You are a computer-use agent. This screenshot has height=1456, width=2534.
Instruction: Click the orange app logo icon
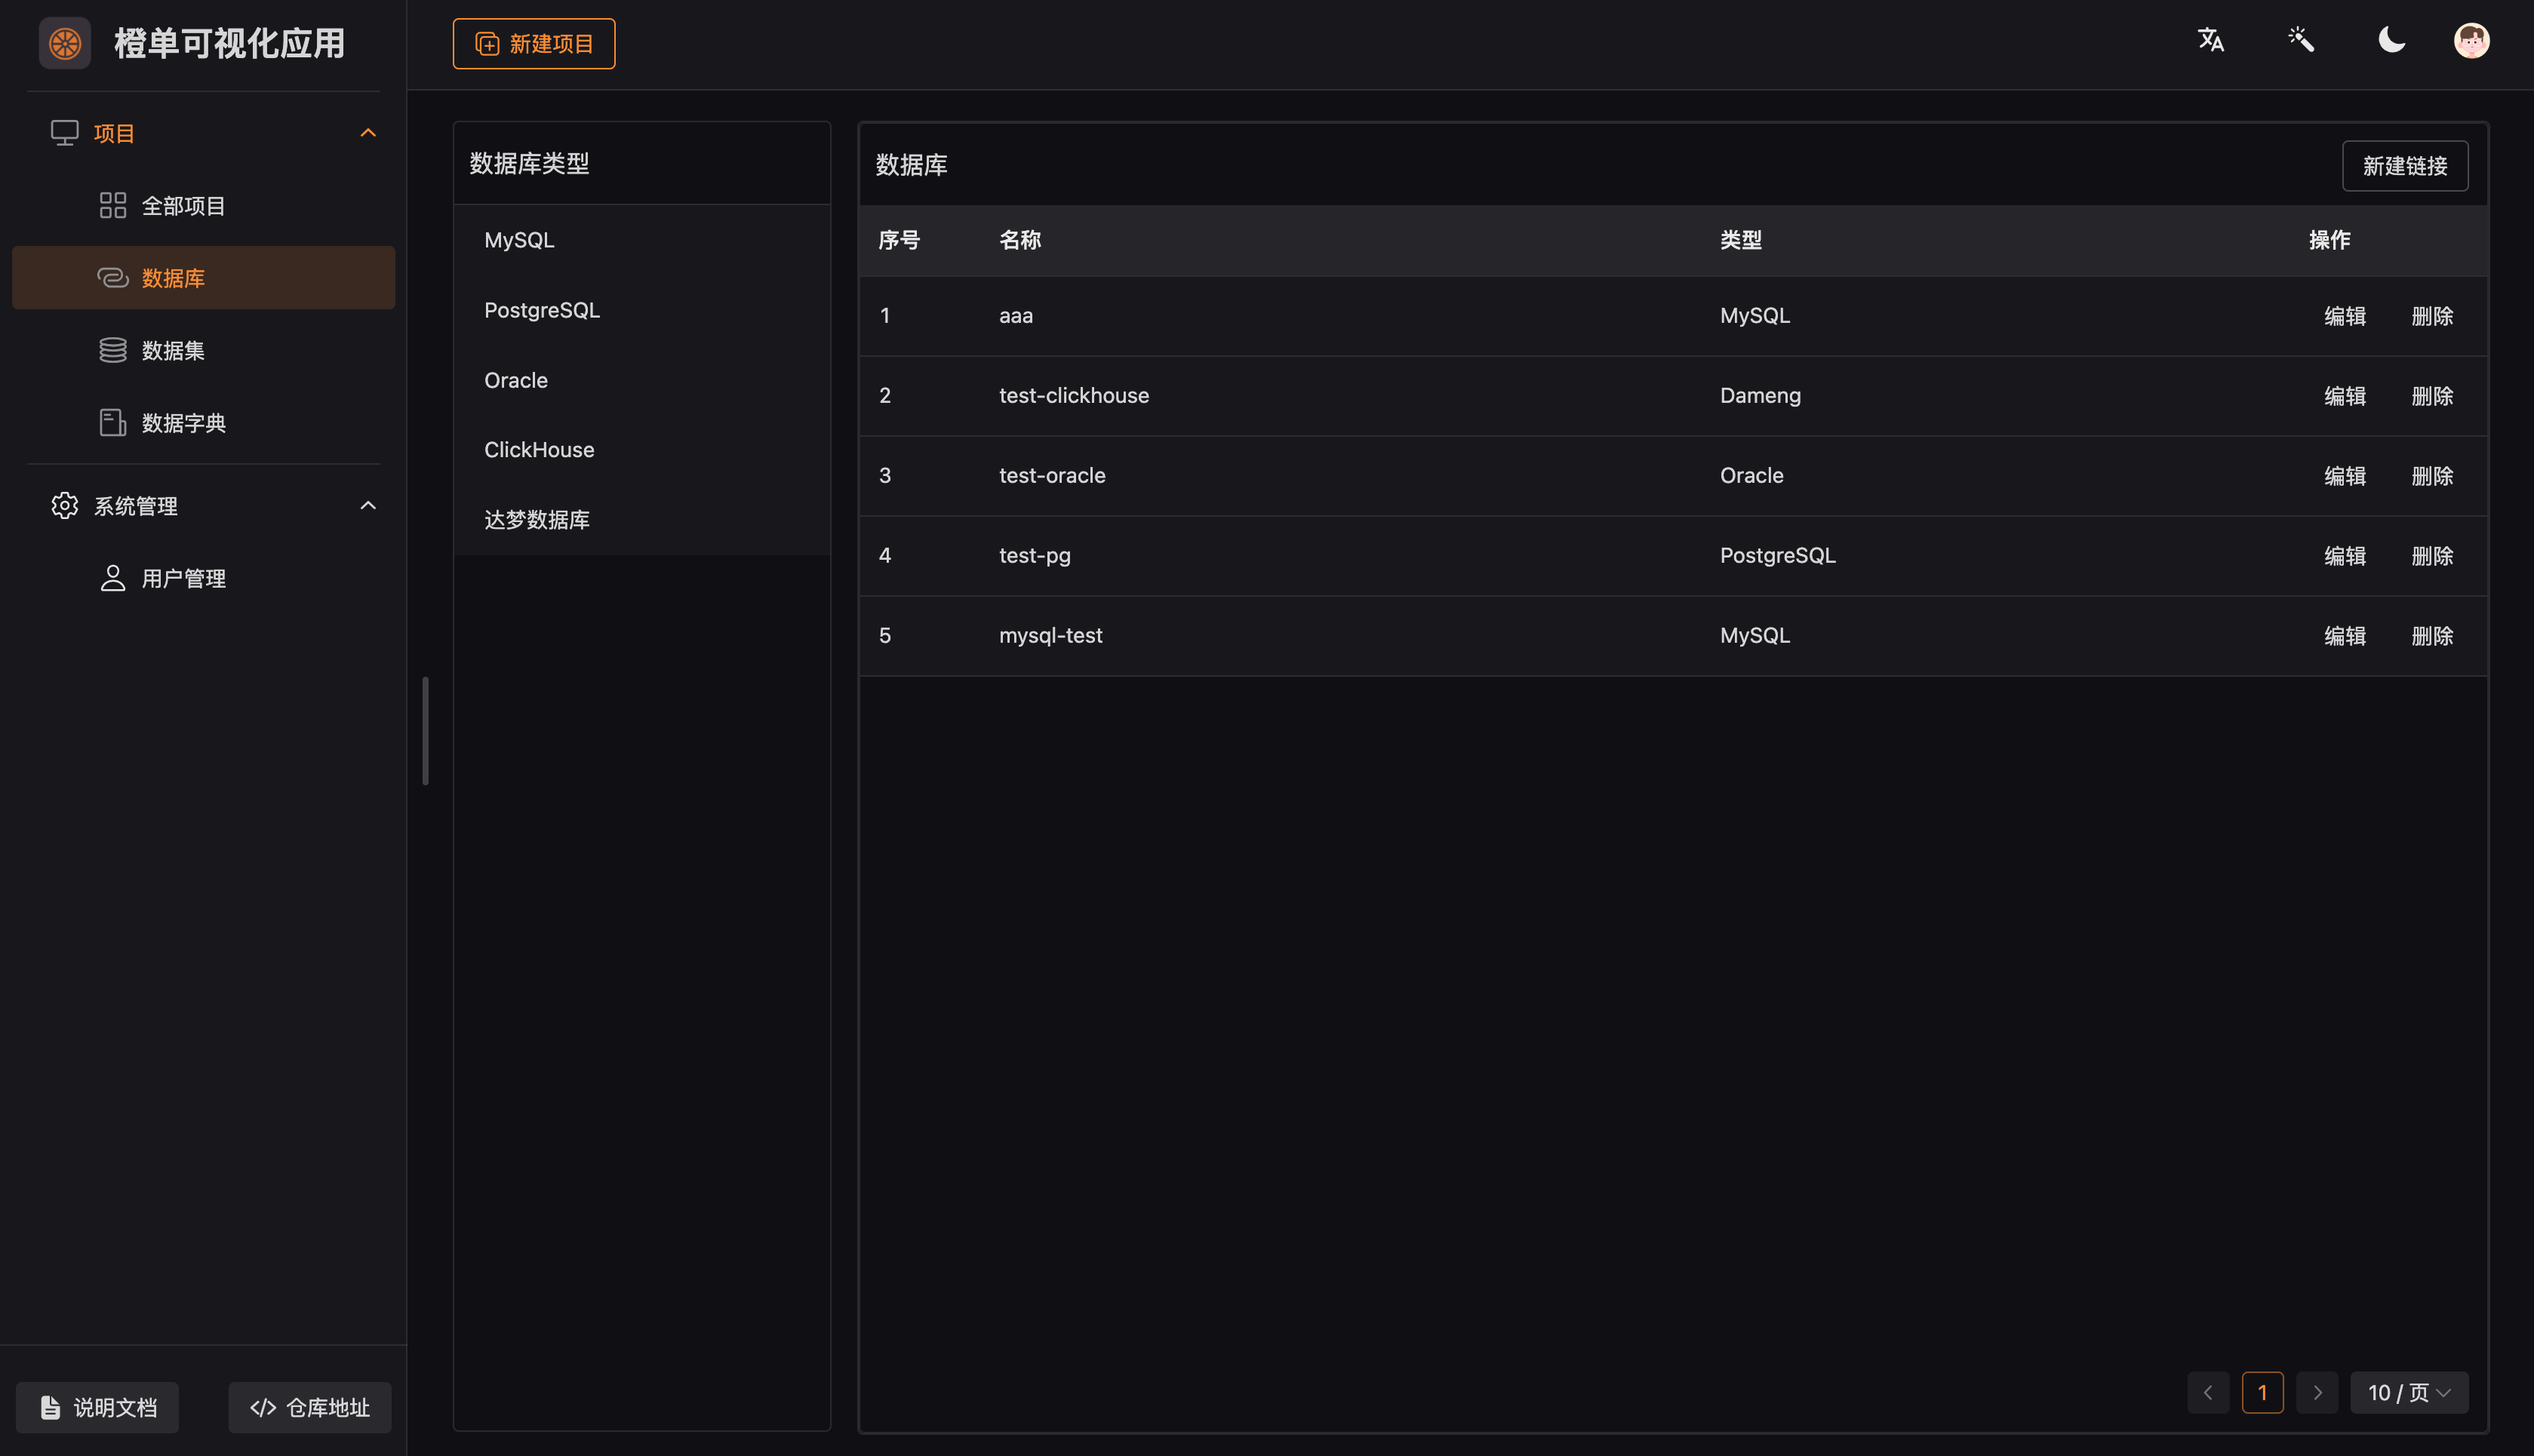pyautogui.click(x=65, y=43)
